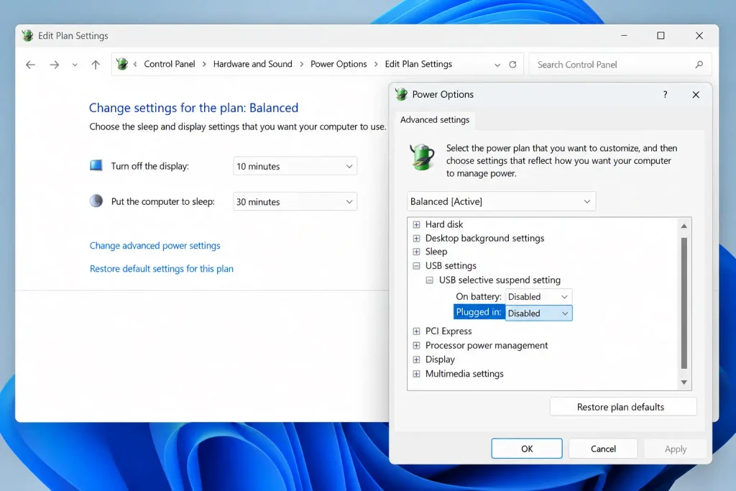Viewport: 736px width, 491px height.
Task: Open the Balanced [Active] plan dropdown
Action: 501,201
